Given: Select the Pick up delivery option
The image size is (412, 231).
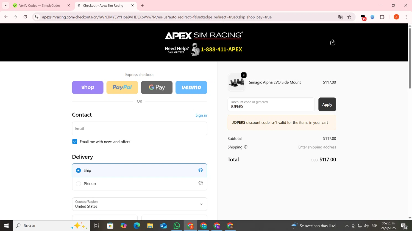Looking at the screenshot, I should [x=140, y=184].
